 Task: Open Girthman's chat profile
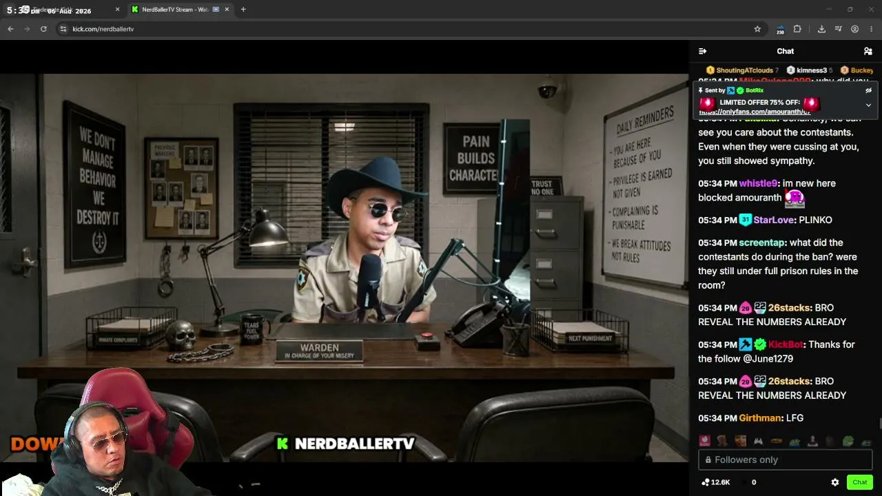tap(760, 418)
